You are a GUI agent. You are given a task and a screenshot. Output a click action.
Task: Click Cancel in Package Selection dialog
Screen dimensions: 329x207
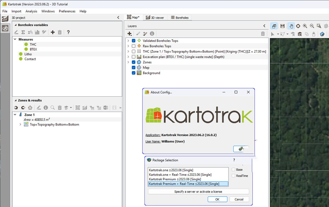click(239, 199)
